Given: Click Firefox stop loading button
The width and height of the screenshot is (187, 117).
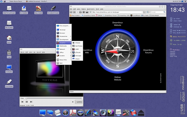Looking at the screenshot, I should (x=84, y=12).
